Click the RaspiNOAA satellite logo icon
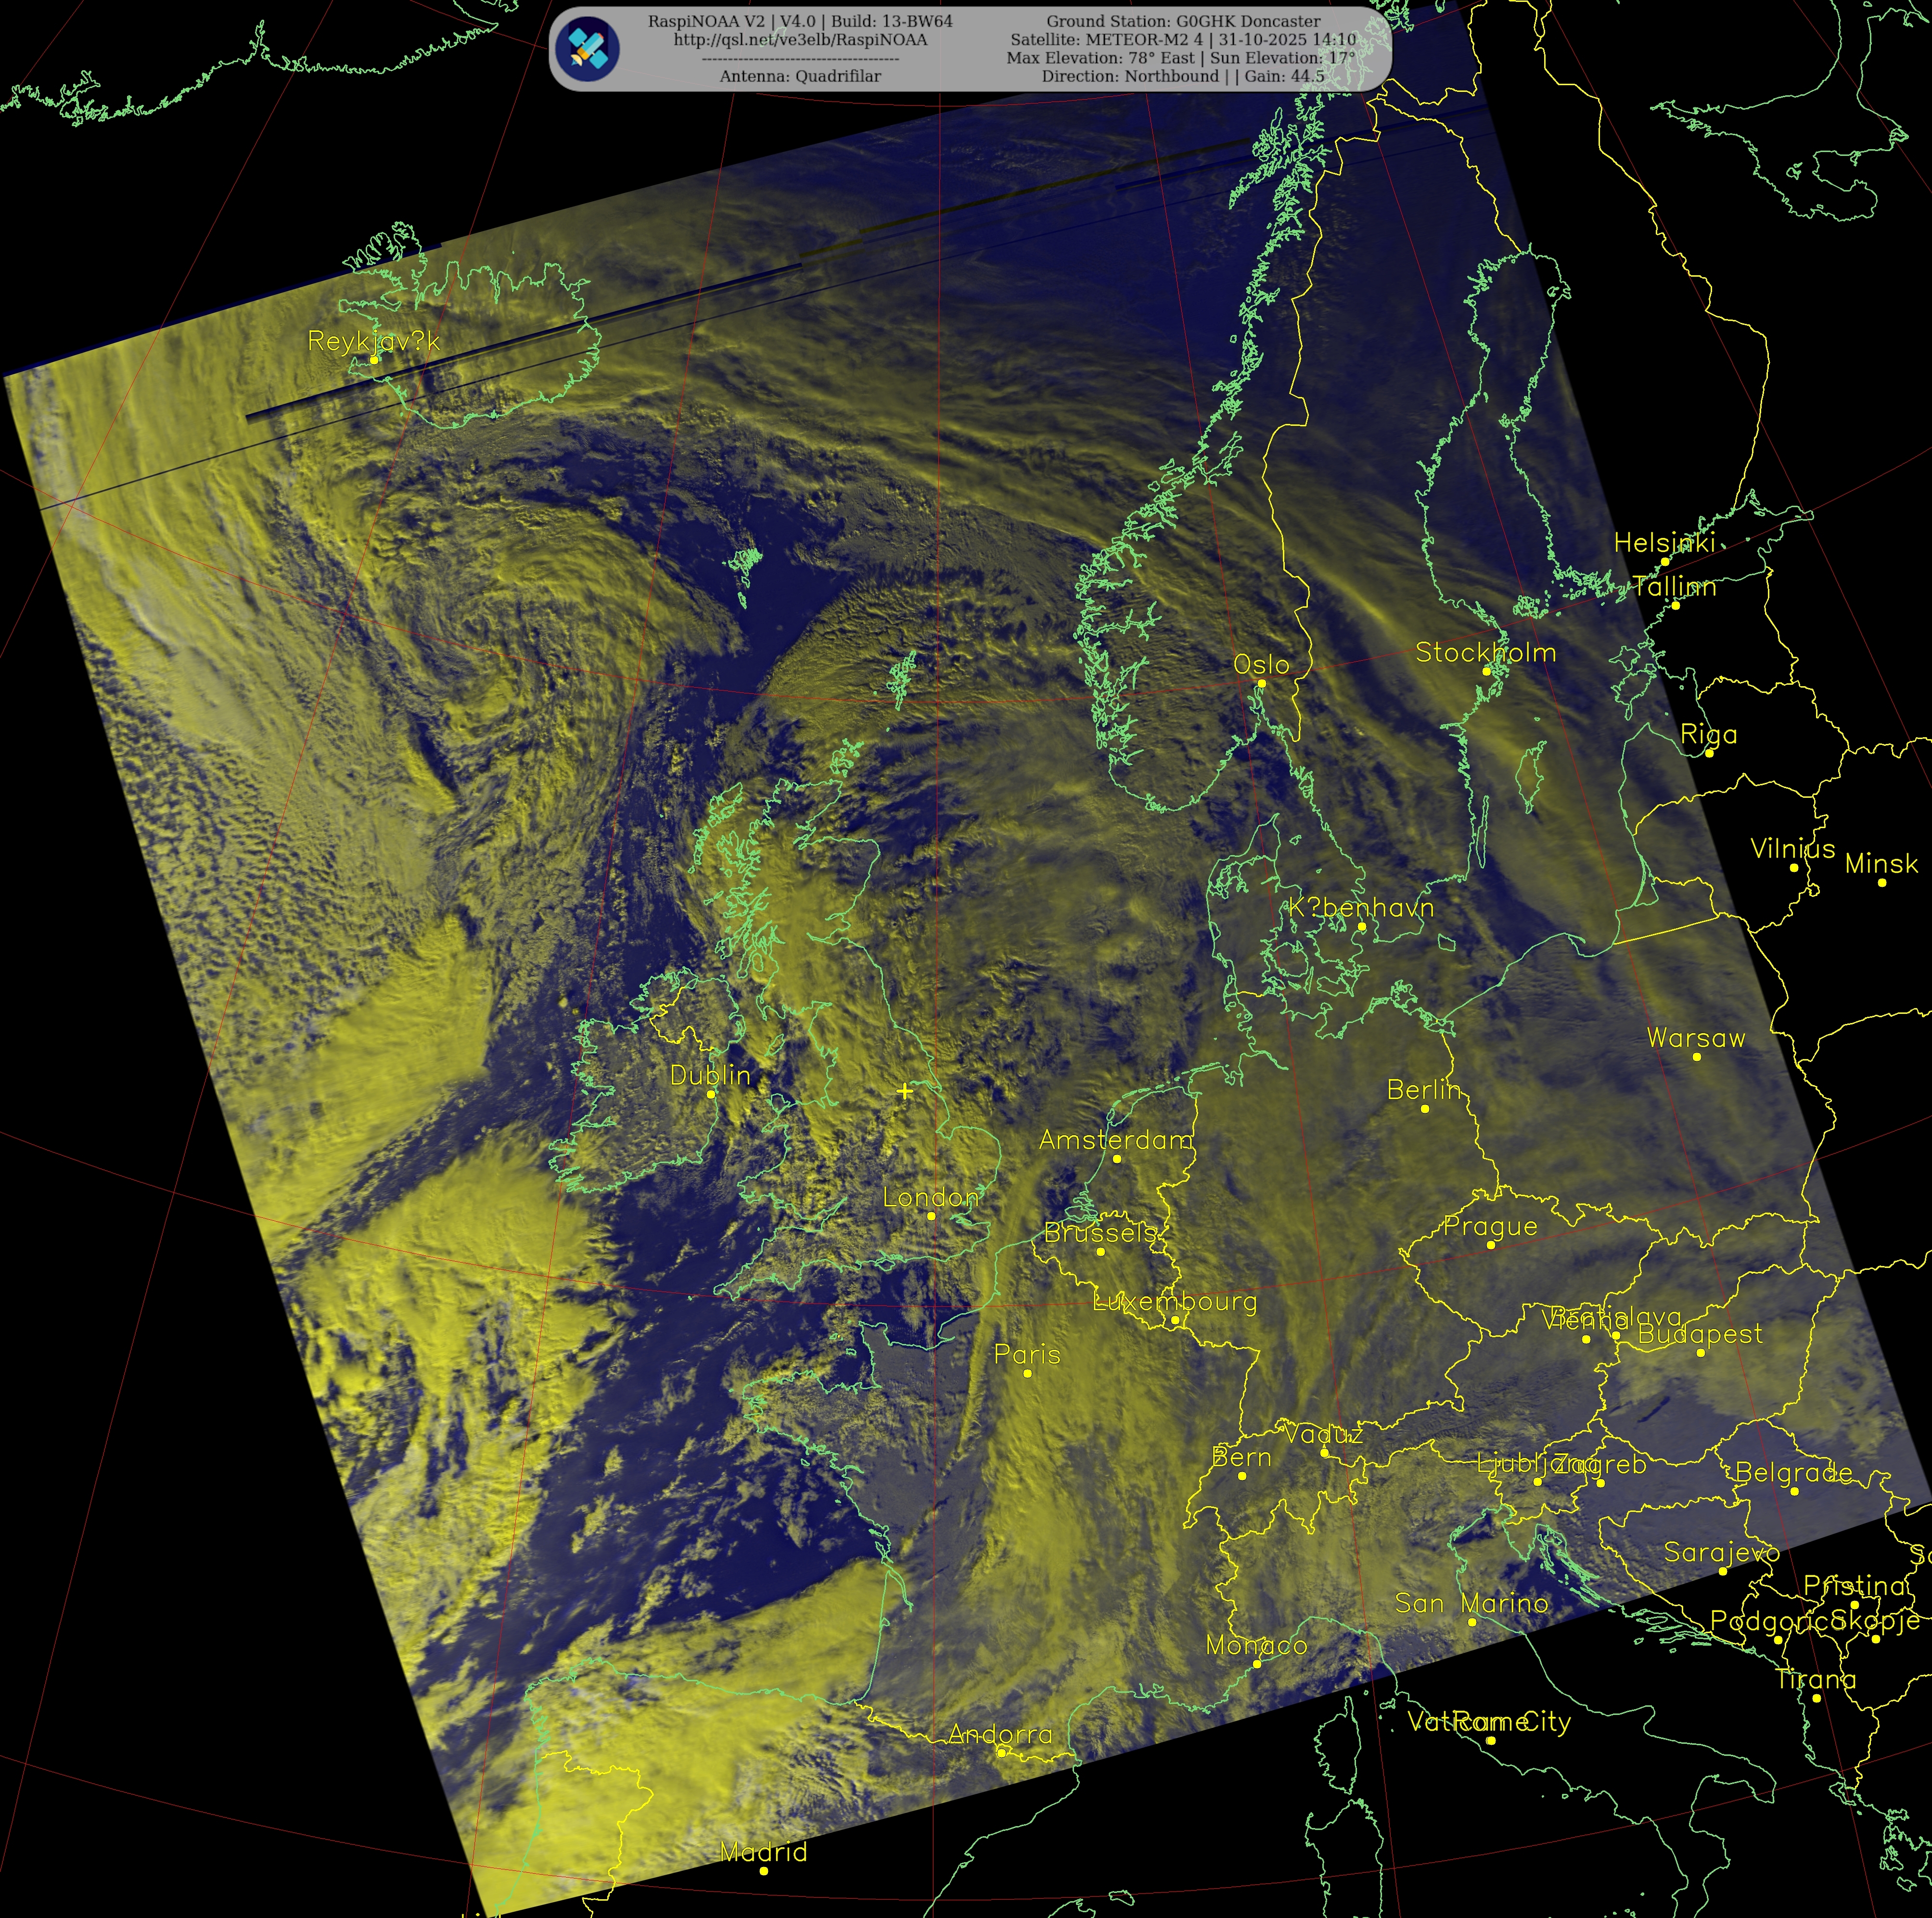The width and height of the screenshot is (1932, 1918). pos(587,48)
